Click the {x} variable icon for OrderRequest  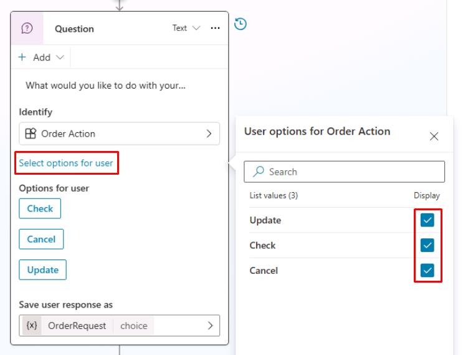coord(32,326)
